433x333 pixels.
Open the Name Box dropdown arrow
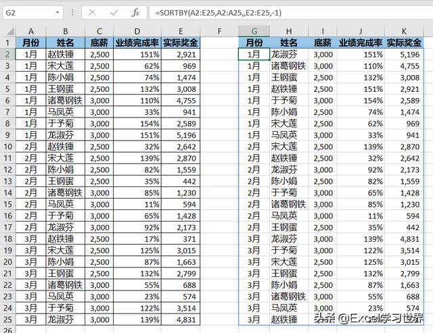point(57,13)
